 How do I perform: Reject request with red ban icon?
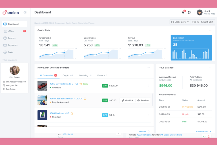(x=209, y=137)
